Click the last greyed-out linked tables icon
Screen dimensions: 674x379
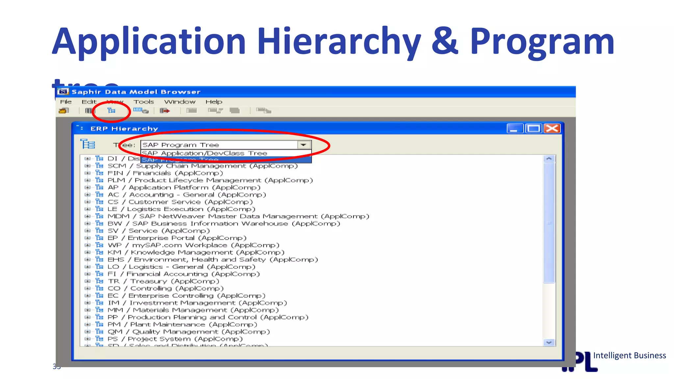pos(264,111)
